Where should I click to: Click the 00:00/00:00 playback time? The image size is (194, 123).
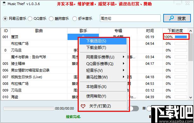[64, 108]
